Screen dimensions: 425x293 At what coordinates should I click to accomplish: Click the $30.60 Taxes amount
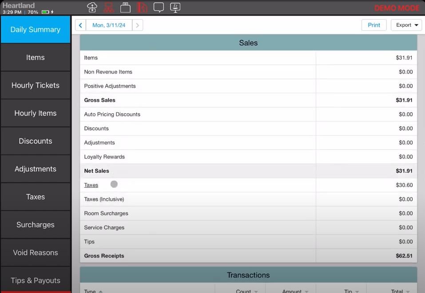(404, 185)
